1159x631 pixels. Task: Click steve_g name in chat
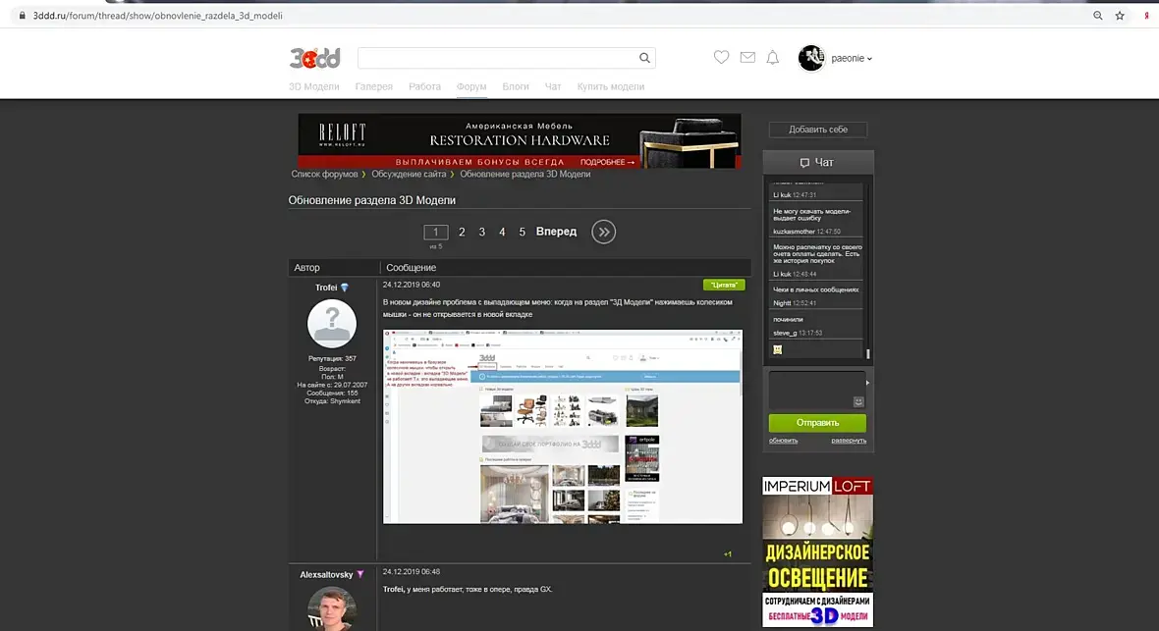(x=785, y=334)
